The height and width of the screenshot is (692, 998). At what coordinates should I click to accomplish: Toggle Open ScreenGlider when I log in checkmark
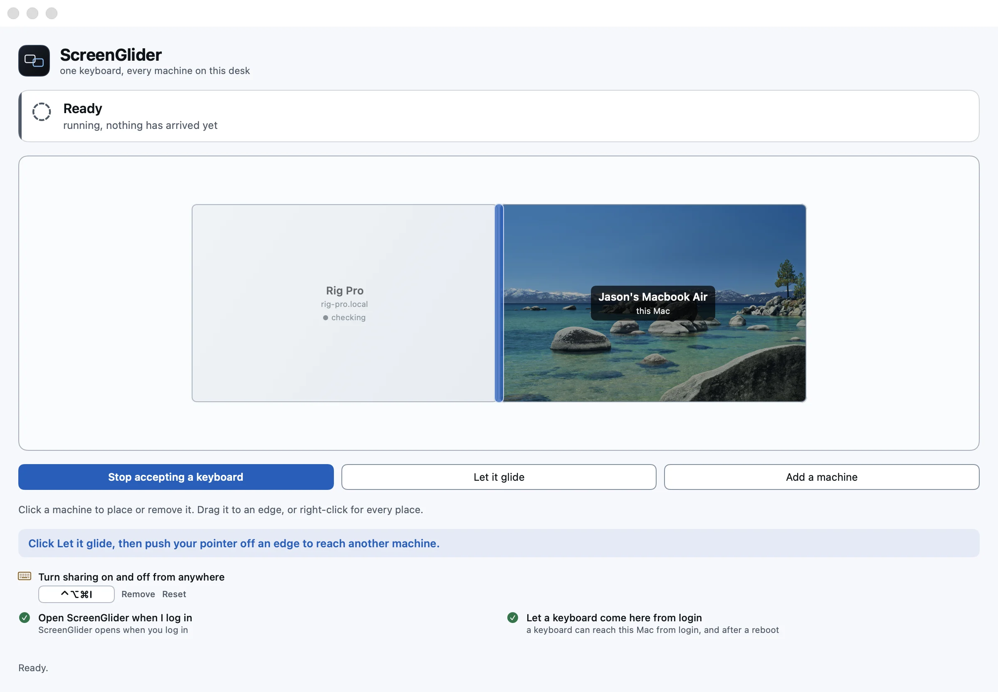coord(25,618)
